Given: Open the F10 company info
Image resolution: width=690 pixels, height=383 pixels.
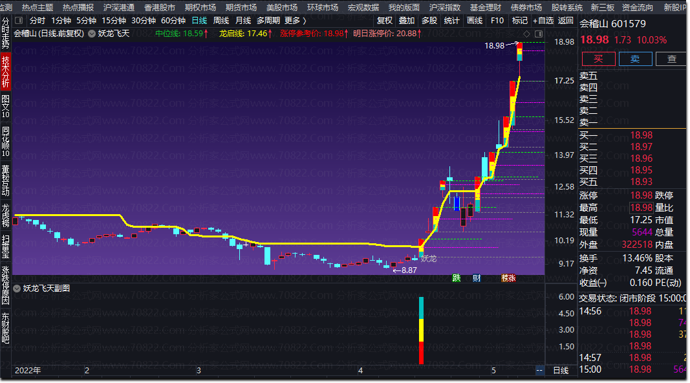Looking at the screenshot, I should (x=497, y=21).
